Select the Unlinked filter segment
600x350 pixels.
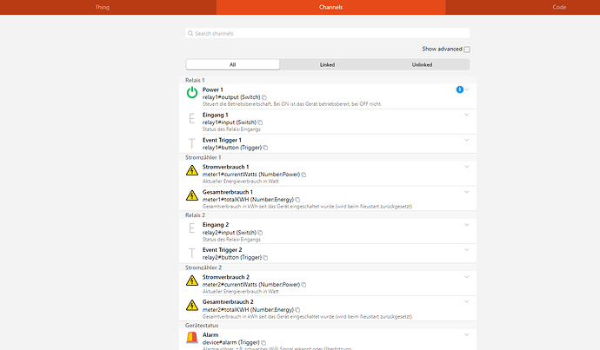423,64
